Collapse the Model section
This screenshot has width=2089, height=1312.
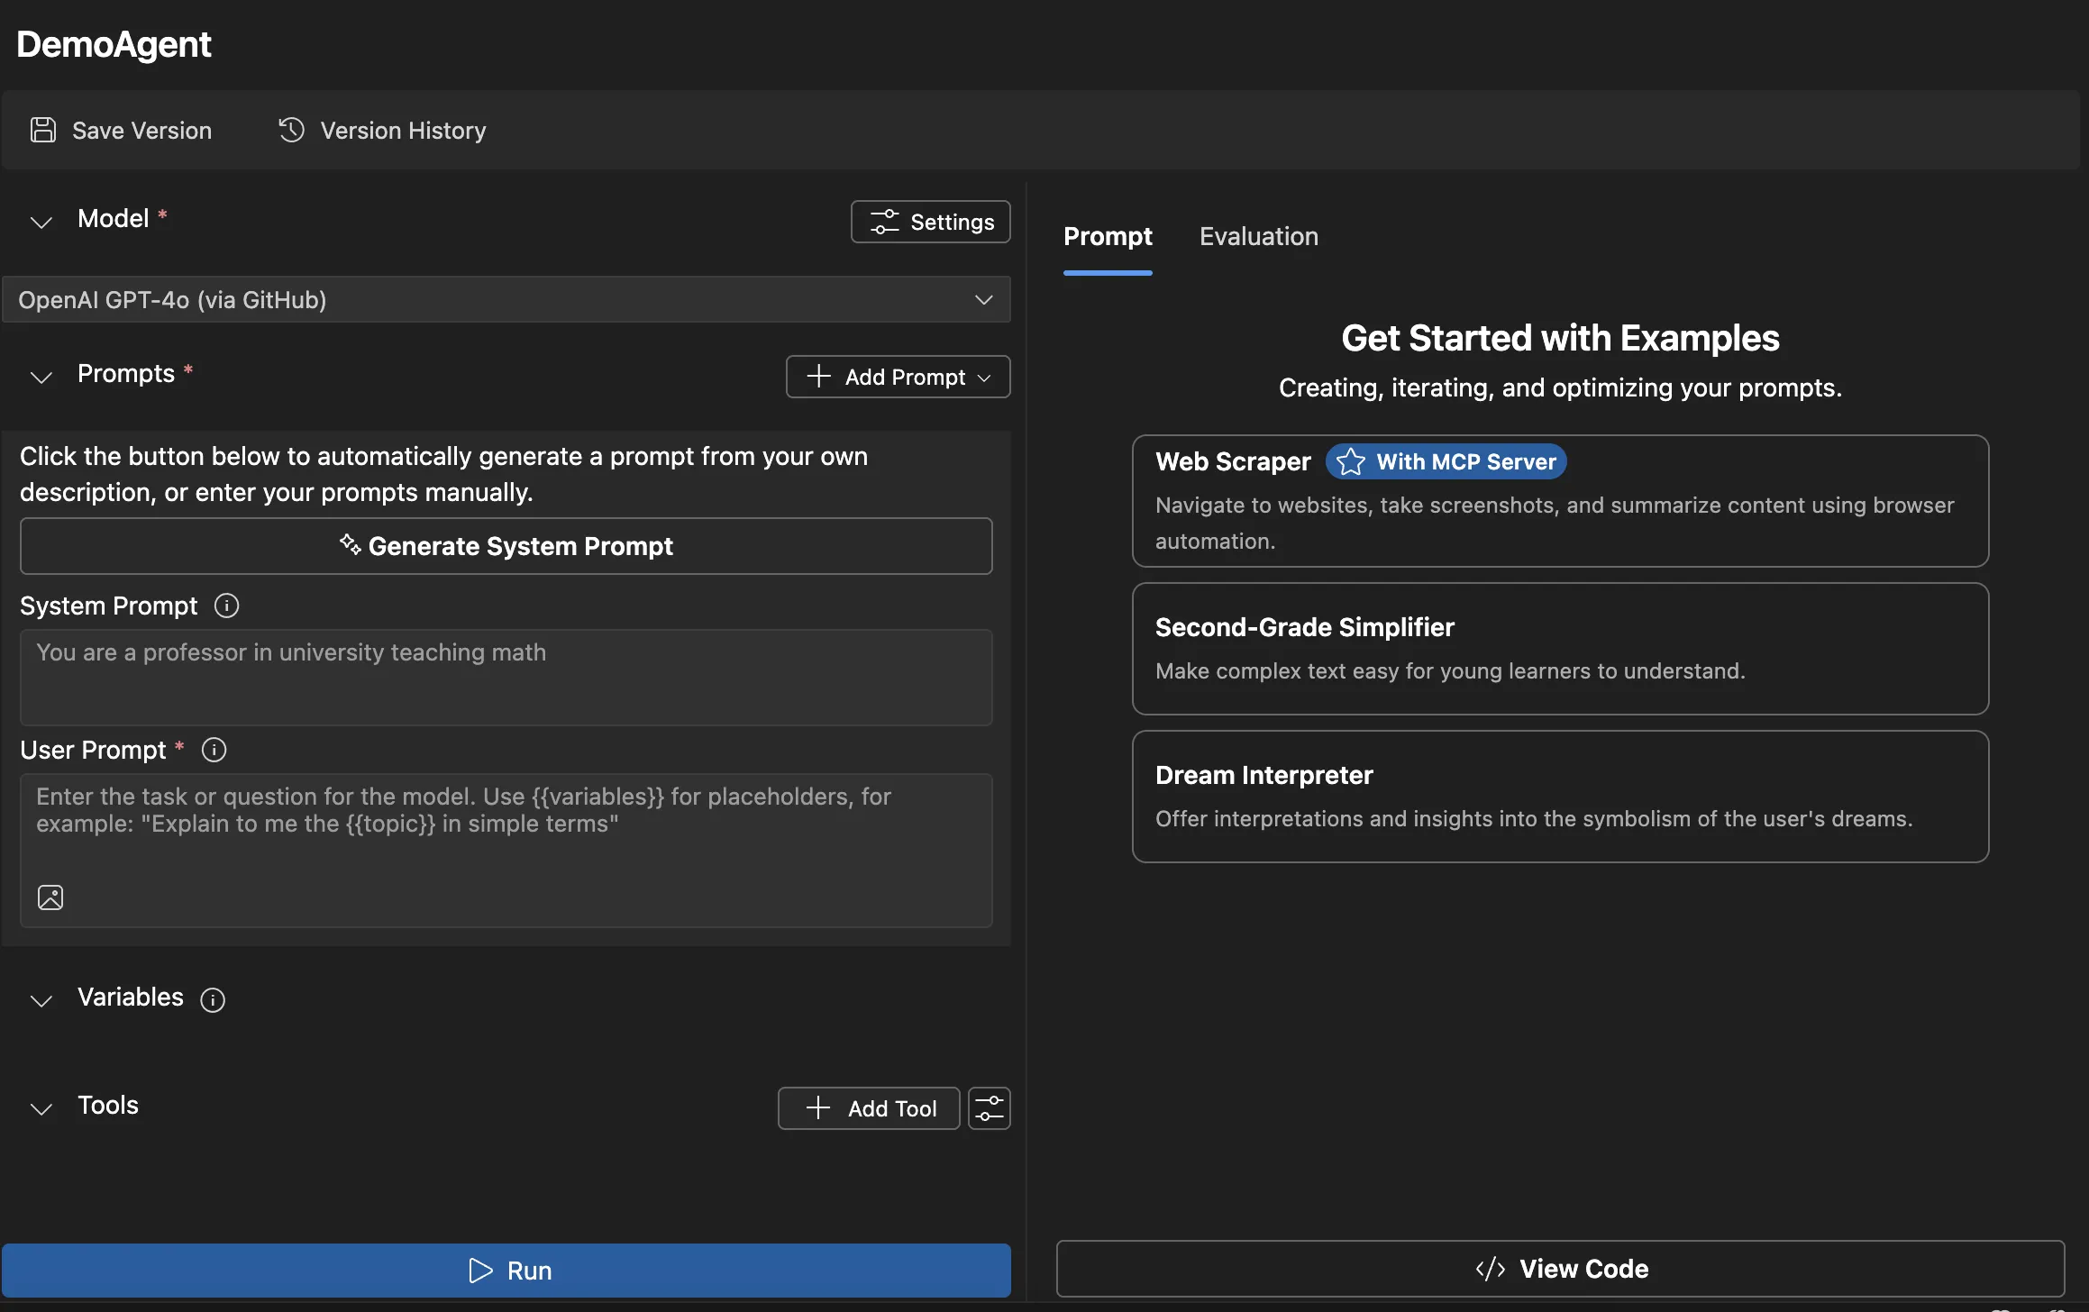(x=41, y=222)
